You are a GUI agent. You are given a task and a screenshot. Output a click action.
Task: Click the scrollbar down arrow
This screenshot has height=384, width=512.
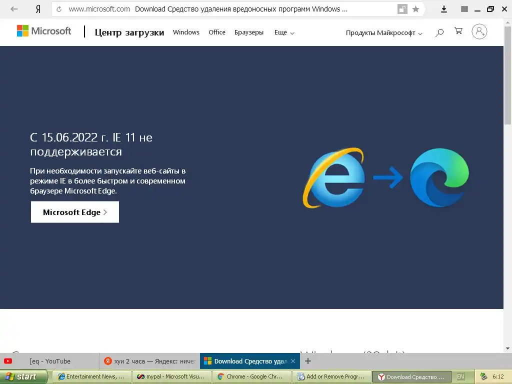[507, 348]
